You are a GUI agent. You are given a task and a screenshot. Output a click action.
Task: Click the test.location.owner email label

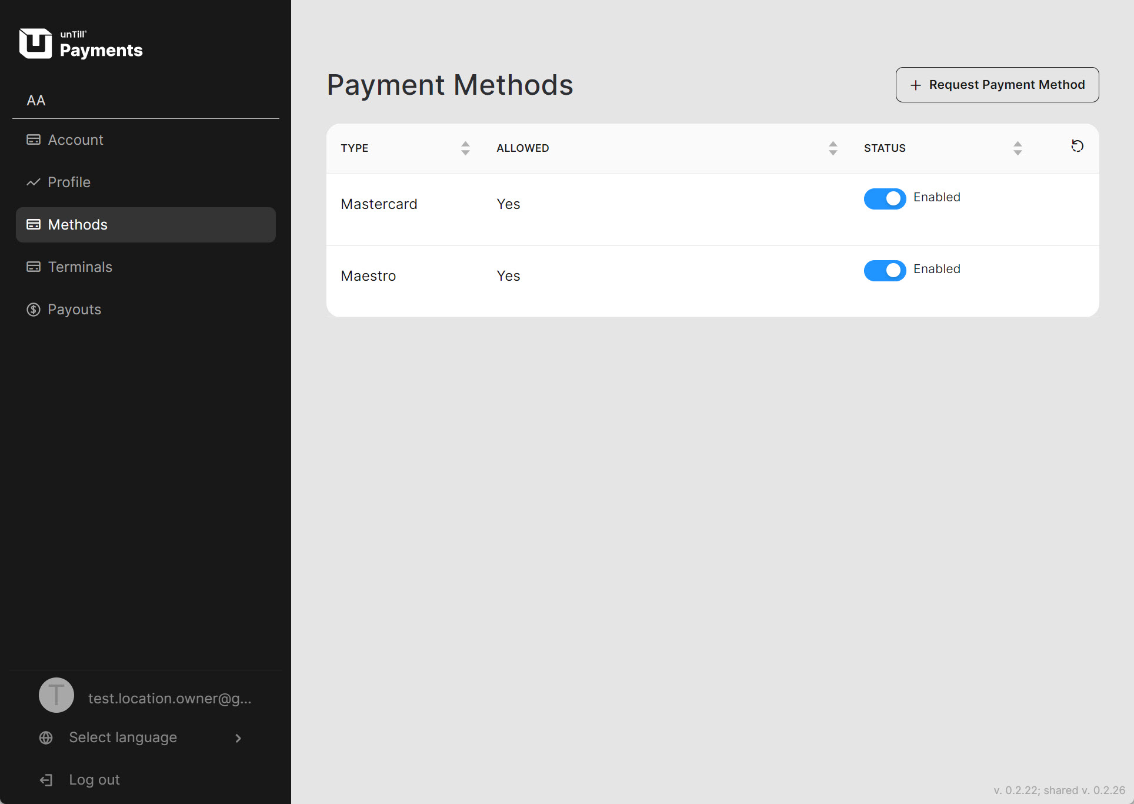click(x=169, y=699)
